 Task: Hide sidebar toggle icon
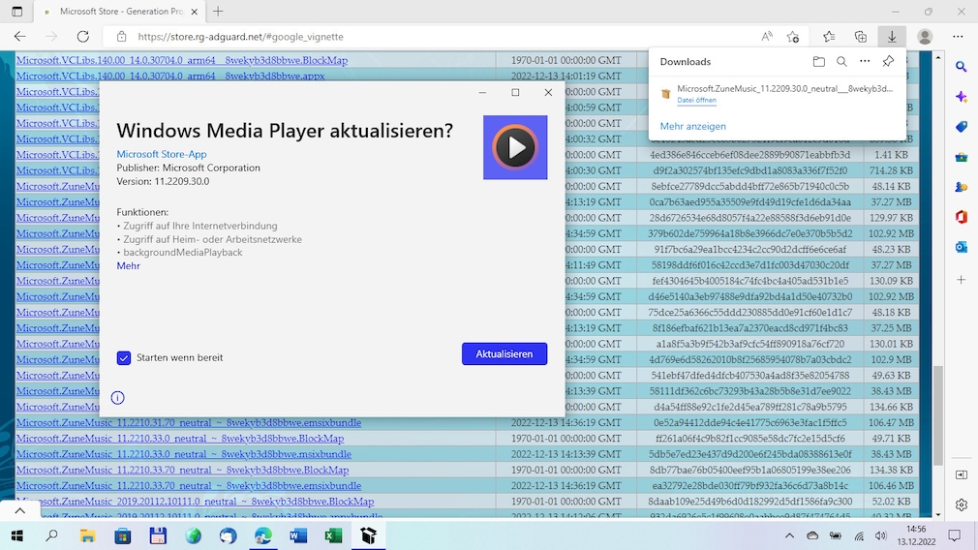(962, 475)
